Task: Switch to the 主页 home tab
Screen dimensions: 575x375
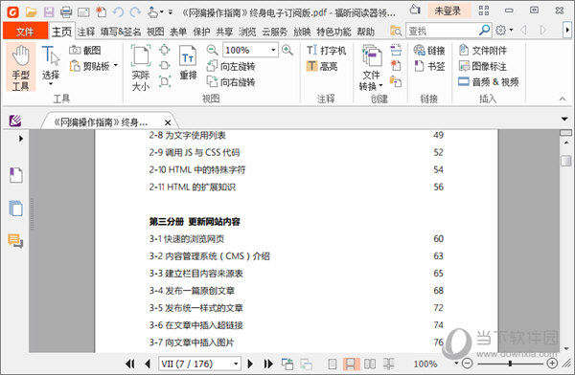Action: click(x=61, y=32)
